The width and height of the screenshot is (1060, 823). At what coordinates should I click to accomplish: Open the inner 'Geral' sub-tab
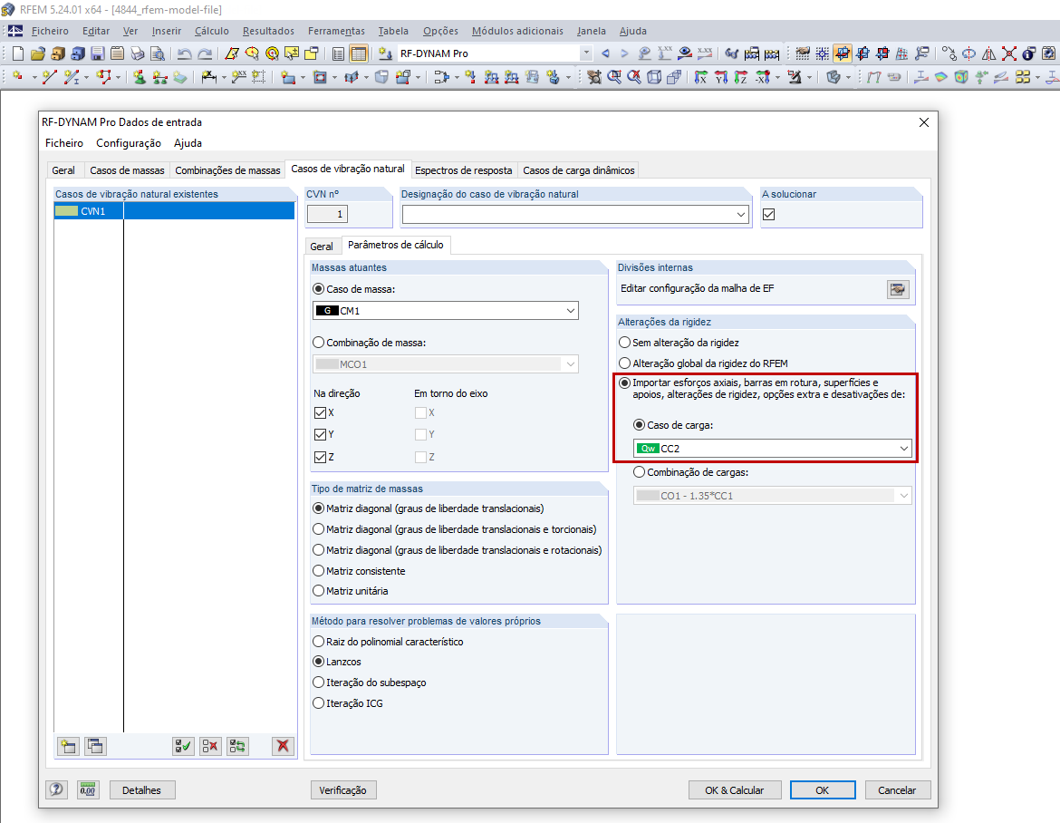(x=322, y=247)
